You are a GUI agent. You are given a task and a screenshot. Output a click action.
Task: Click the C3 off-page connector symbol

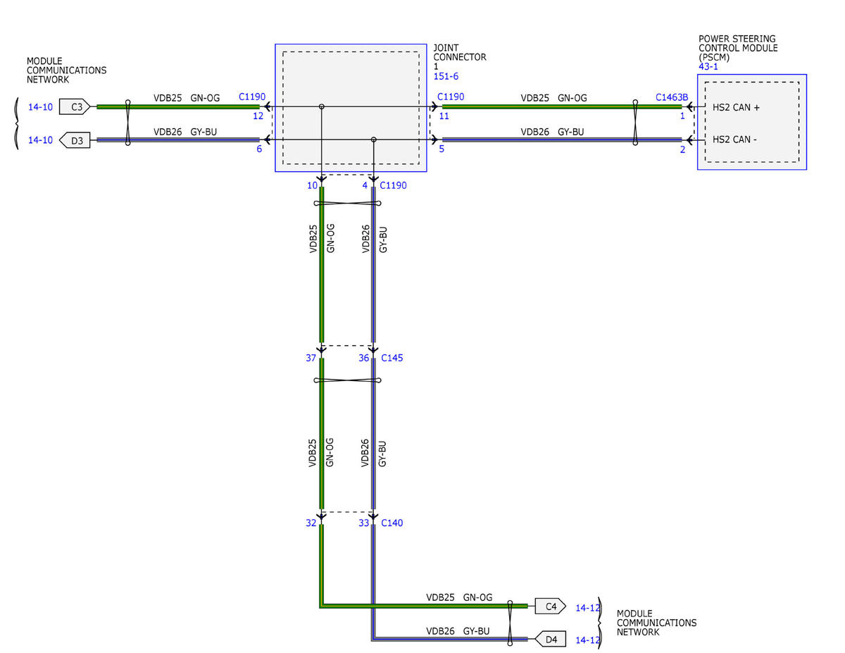tap(75, 107)
